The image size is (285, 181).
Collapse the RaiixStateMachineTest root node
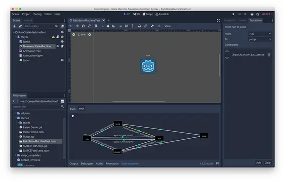click(14, 32)
